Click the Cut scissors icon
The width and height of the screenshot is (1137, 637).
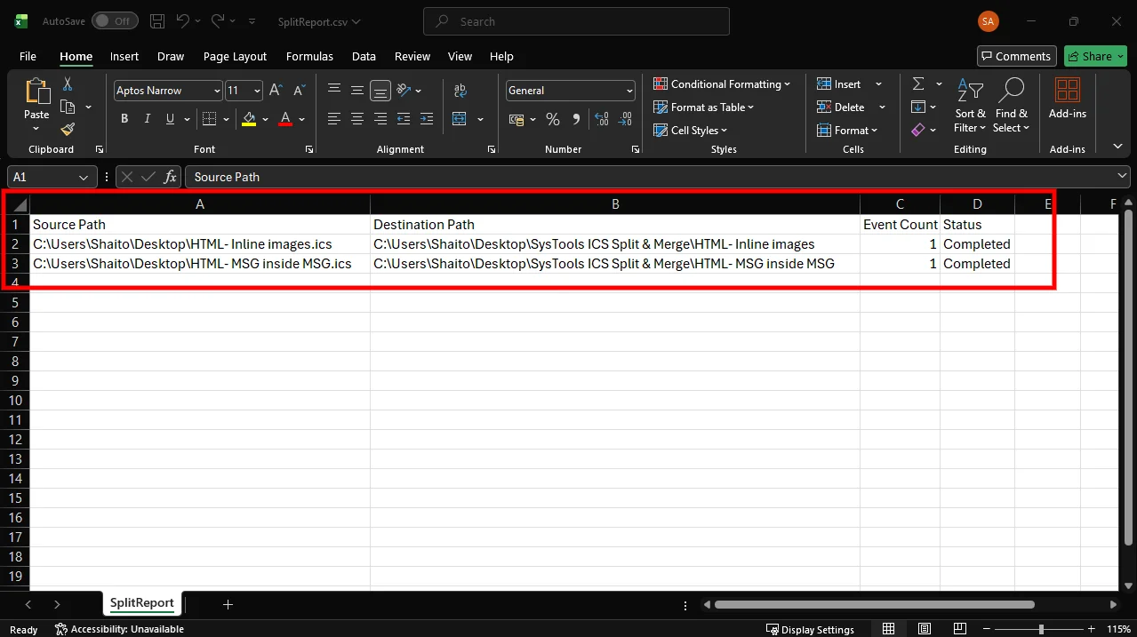pyautogui.click(x=68, y=84)
